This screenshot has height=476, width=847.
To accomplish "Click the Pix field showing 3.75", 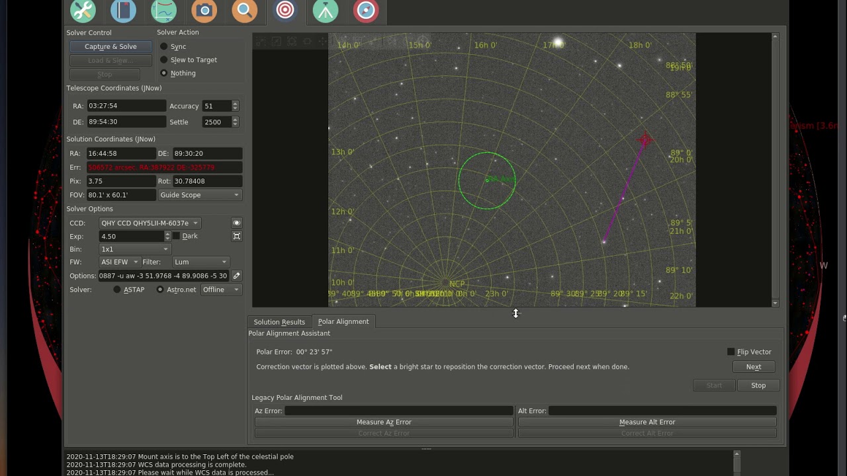I will [x=121, y=181].
